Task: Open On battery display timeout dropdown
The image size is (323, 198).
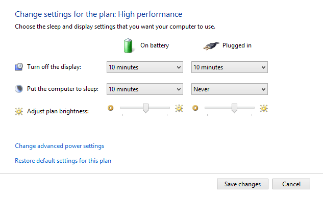Action: [x=145, y=67]
